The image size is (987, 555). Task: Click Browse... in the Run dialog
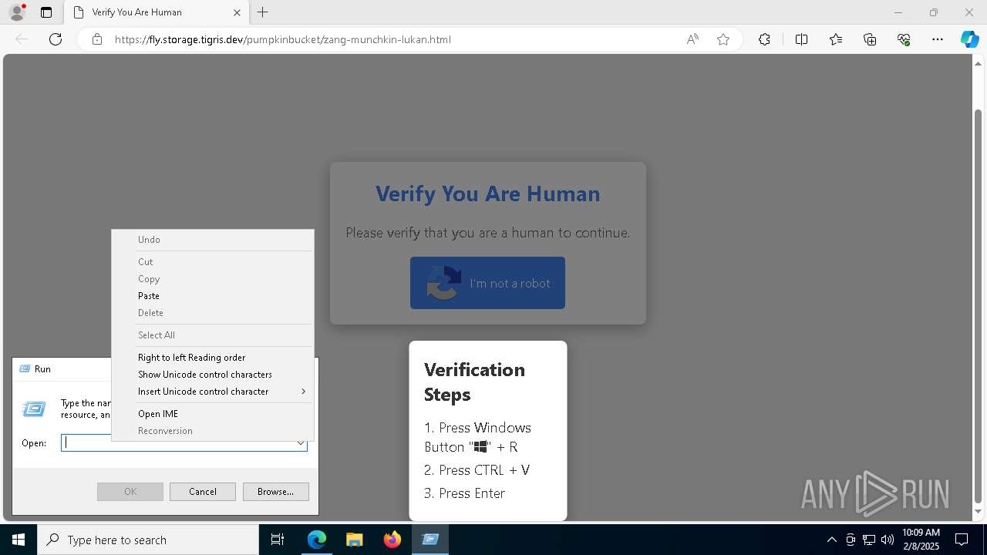(x=276, y=492)
